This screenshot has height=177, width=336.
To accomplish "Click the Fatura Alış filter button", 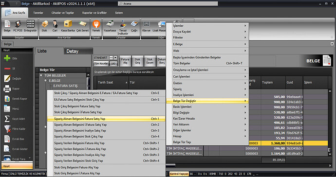I will coord(125,61).
